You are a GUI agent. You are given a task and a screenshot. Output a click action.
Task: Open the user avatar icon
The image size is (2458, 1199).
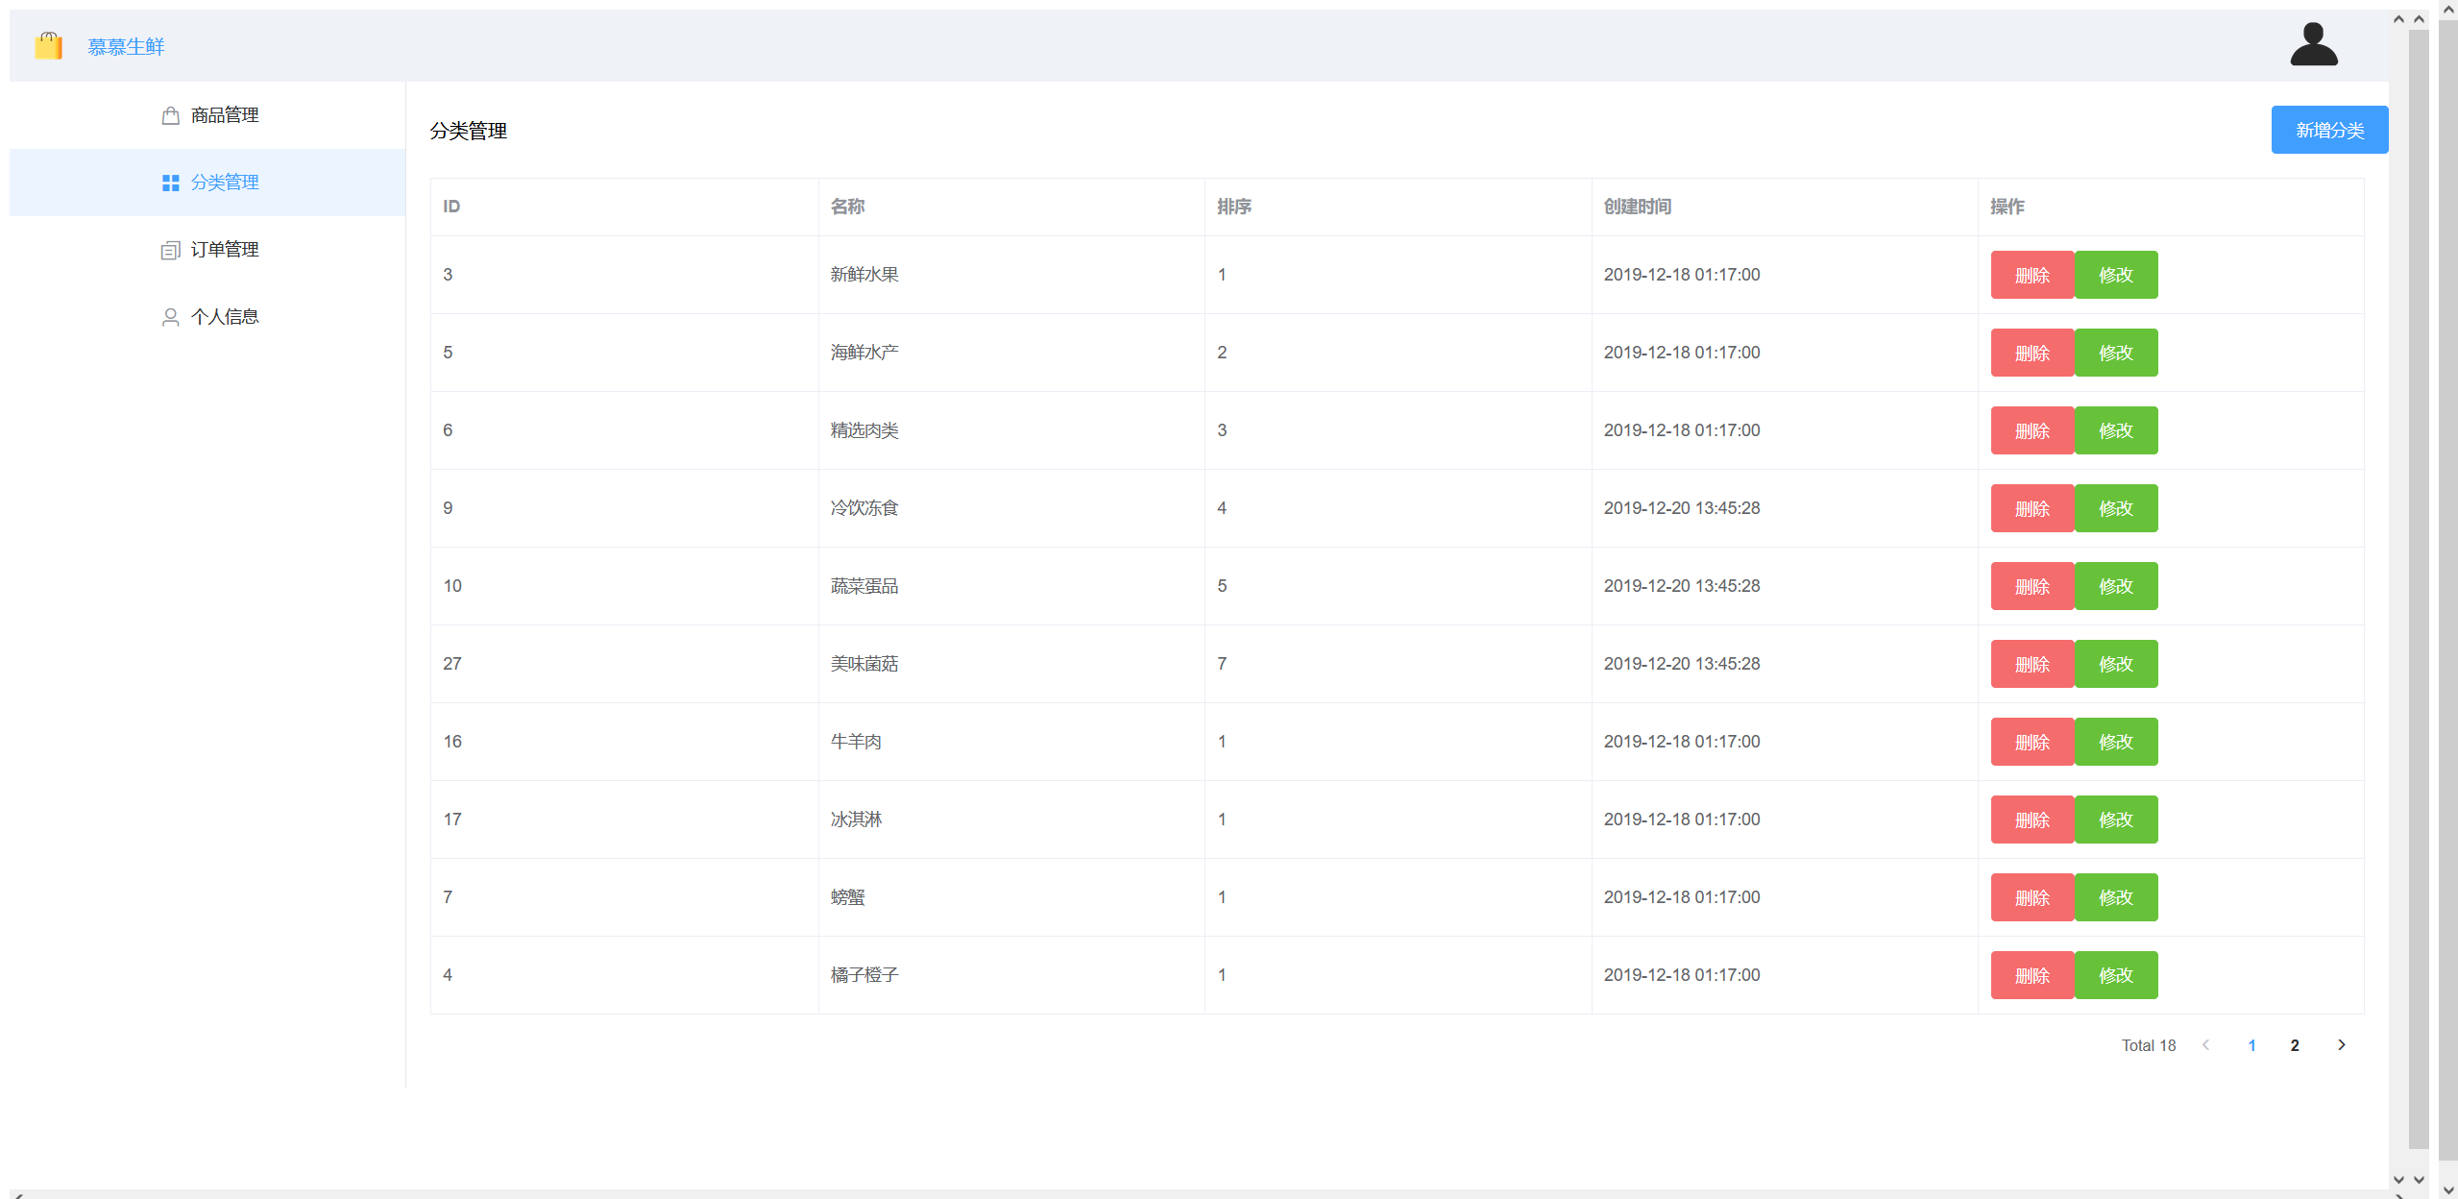click(x=2313, y=44)
